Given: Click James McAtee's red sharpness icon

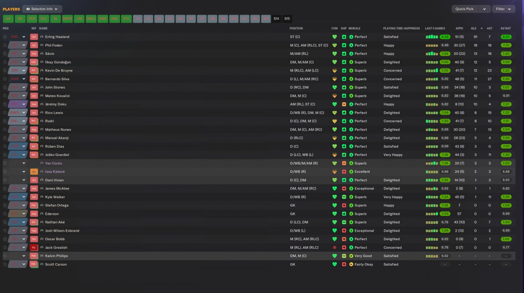Looking at the screenshot, I should point(344,189).
